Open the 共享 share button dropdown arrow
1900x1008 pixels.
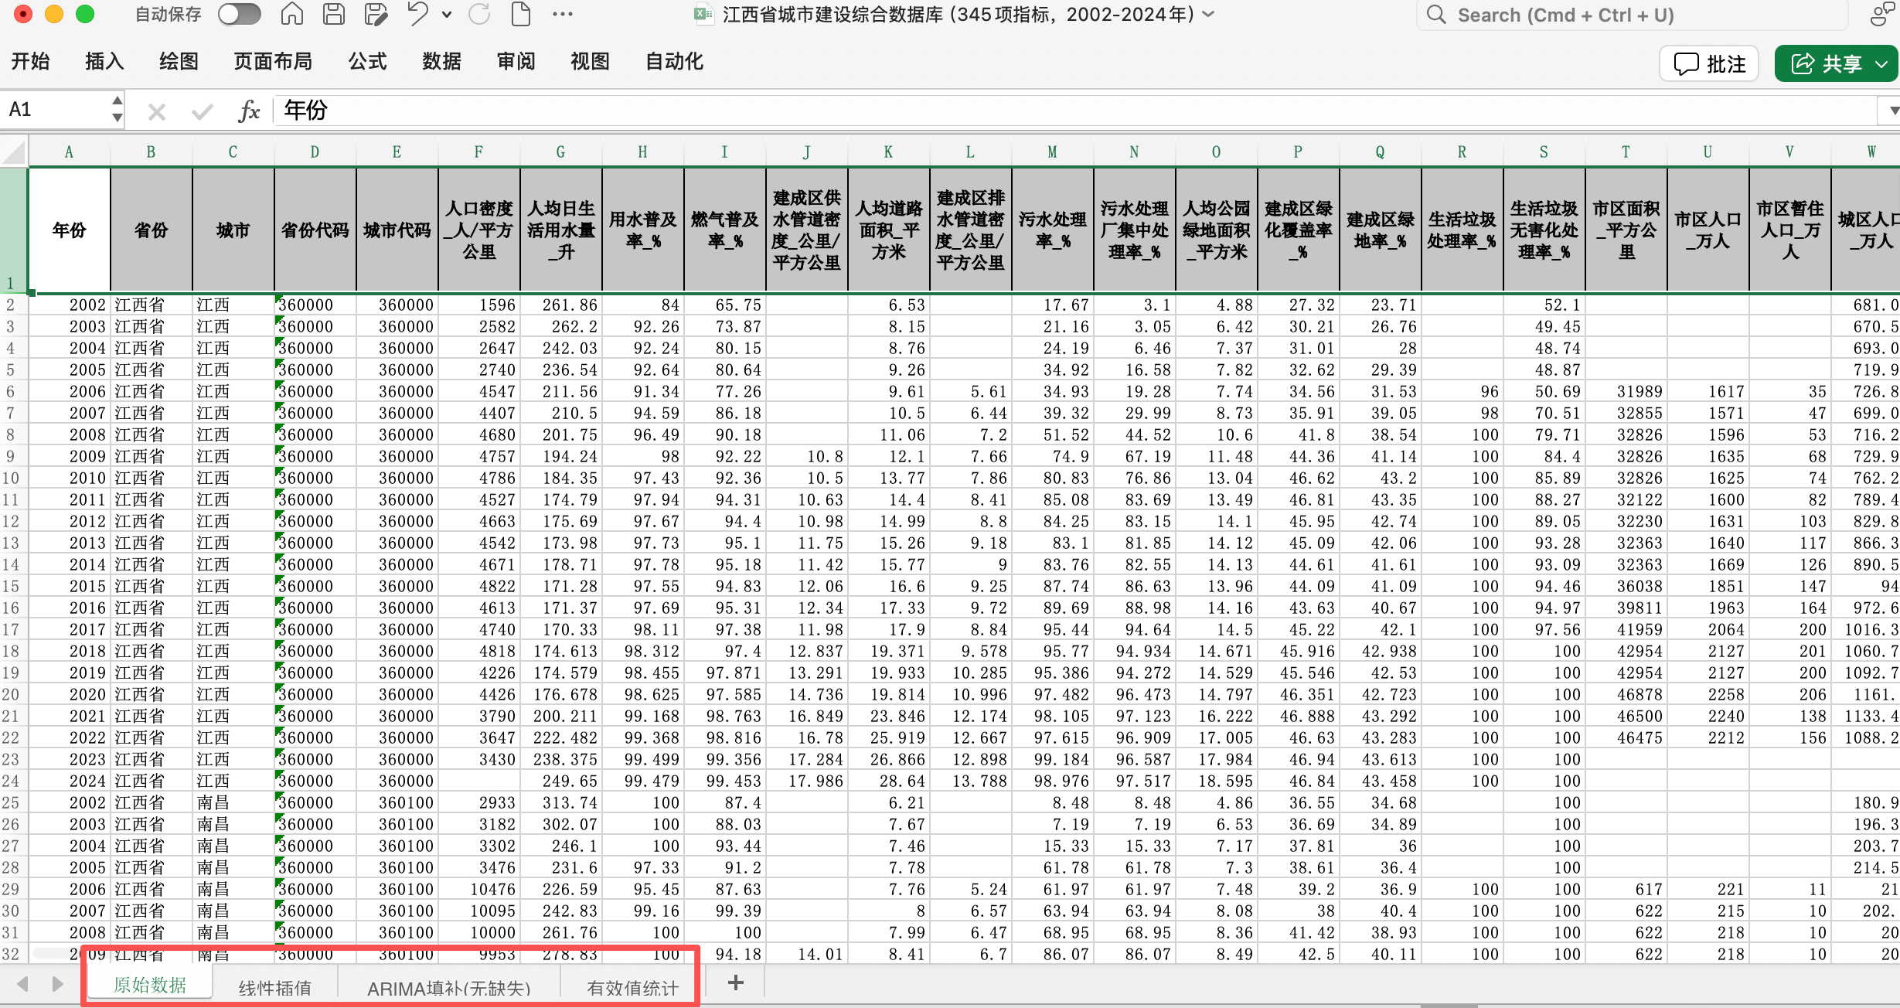tap(1881, 63)
